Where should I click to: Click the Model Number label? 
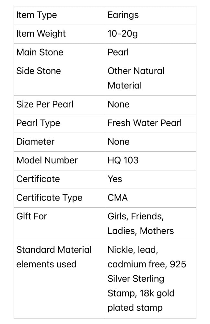47,160
